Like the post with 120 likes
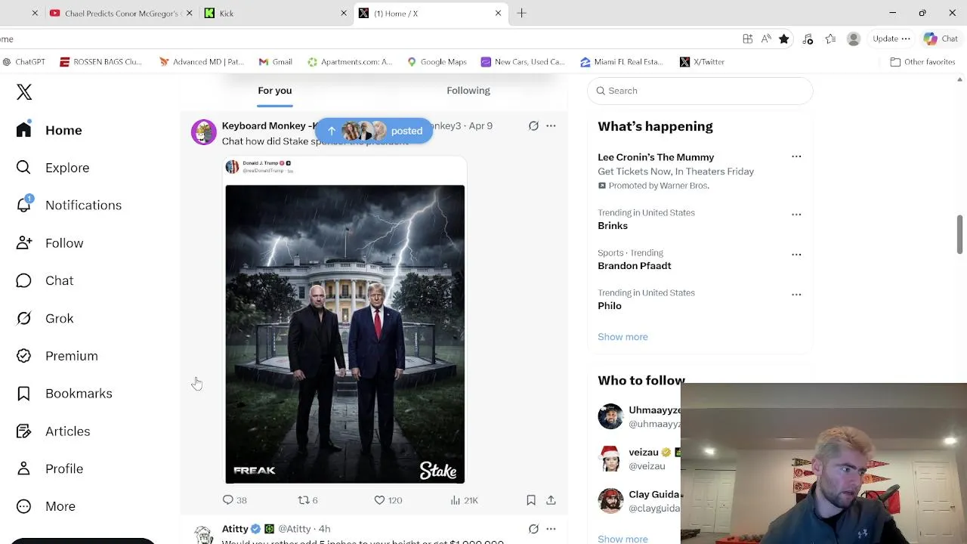967x544 pixels. coord(379,500)
